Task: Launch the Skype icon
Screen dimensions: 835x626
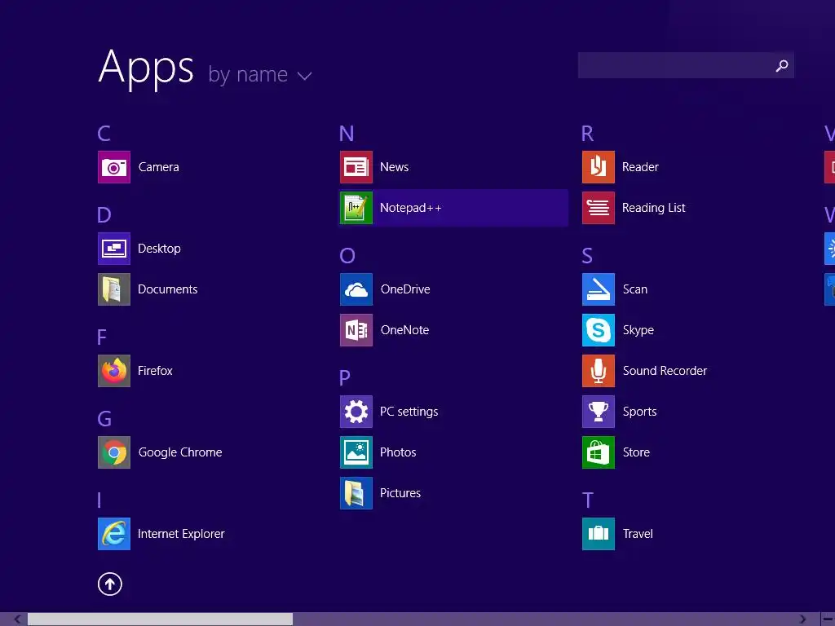Action: [x=599, y=331]
